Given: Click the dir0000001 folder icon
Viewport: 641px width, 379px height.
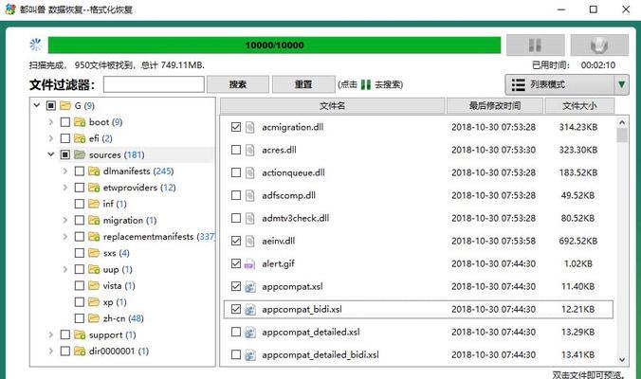Looking at the screenshot, I should point(80,351).
